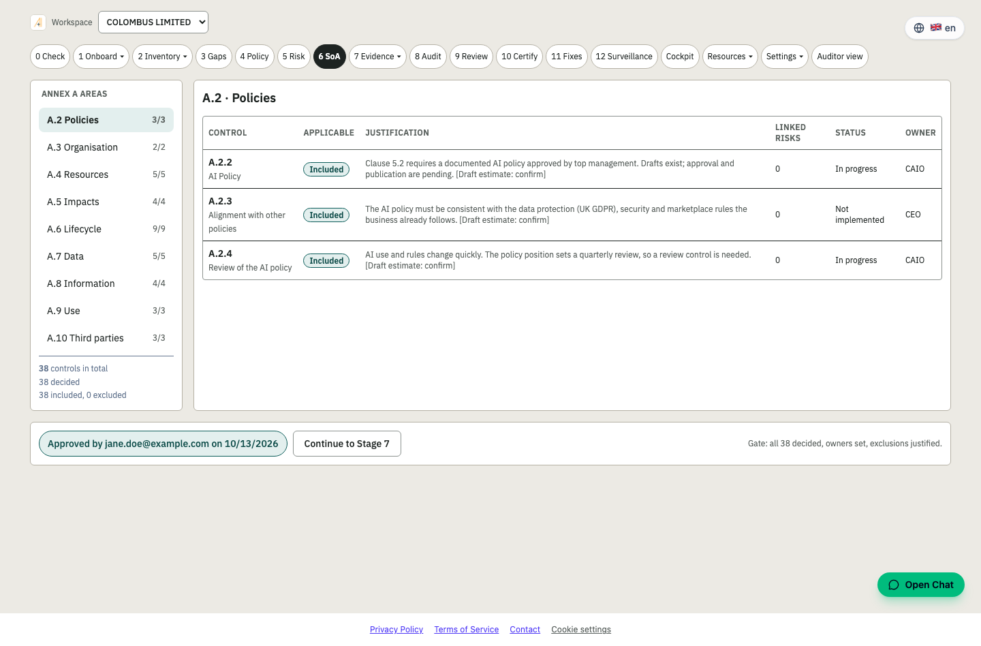Select the 6 SoA stage tab
The width and height of the screenshot is (981, 646).
click(x=330, y=57)
